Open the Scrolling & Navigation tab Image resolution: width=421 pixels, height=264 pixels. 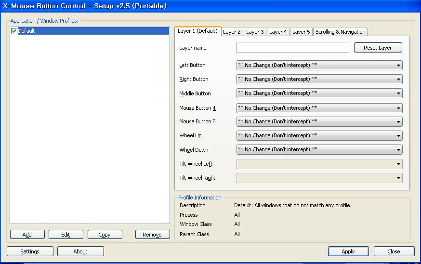tap(341, 32)
